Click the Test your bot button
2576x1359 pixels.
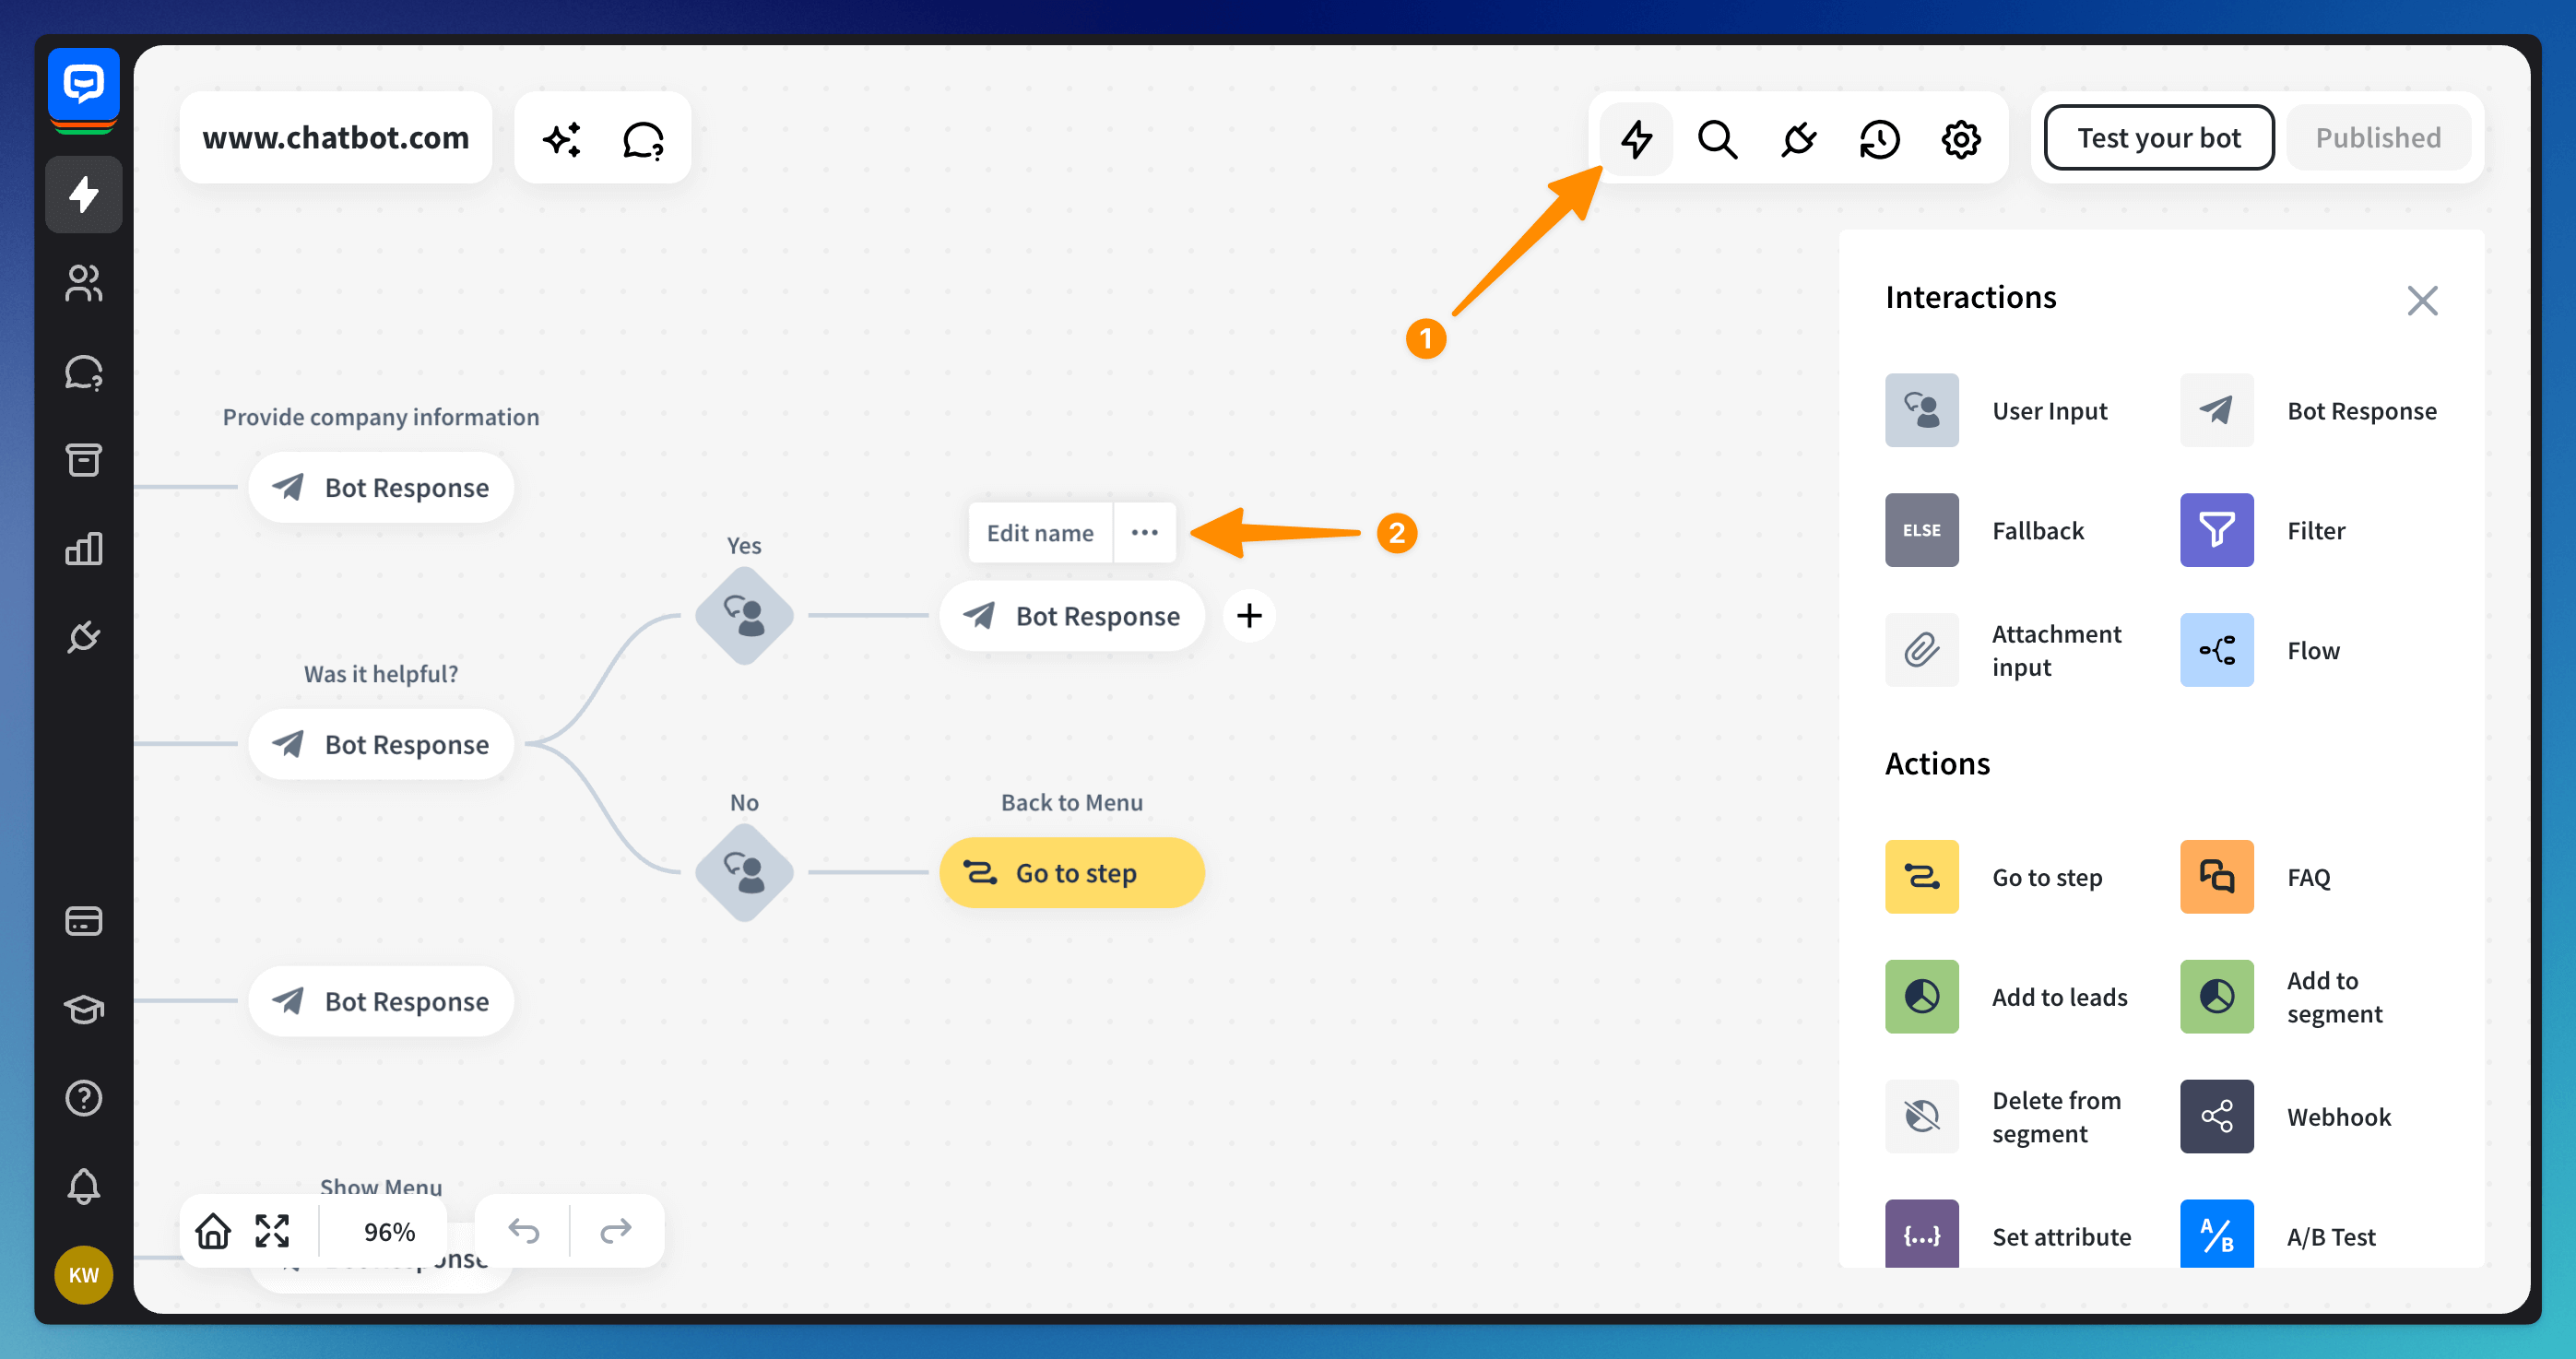(2158, 138)
